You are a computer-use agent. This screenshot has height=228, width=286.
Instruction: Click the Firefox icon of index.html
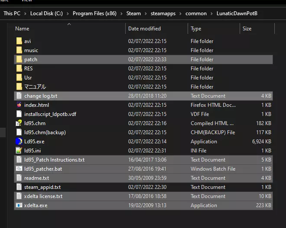pos(19,105)
